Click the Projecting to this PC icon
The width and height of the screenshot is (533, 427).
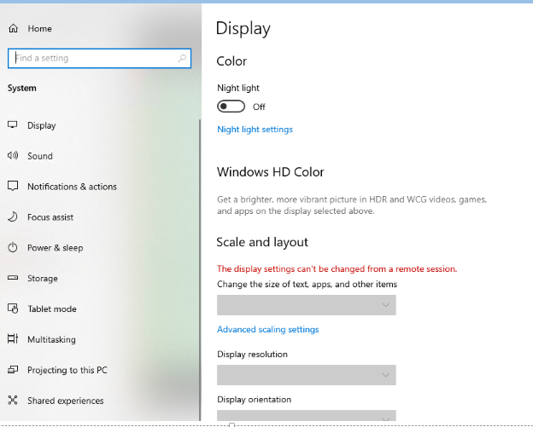13,369
